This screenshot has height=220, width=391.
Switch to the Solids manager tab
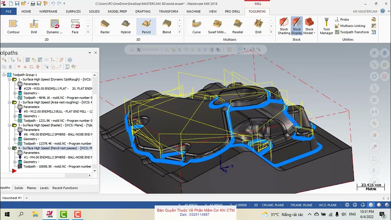pyautogui.click(x=19, y=188)
